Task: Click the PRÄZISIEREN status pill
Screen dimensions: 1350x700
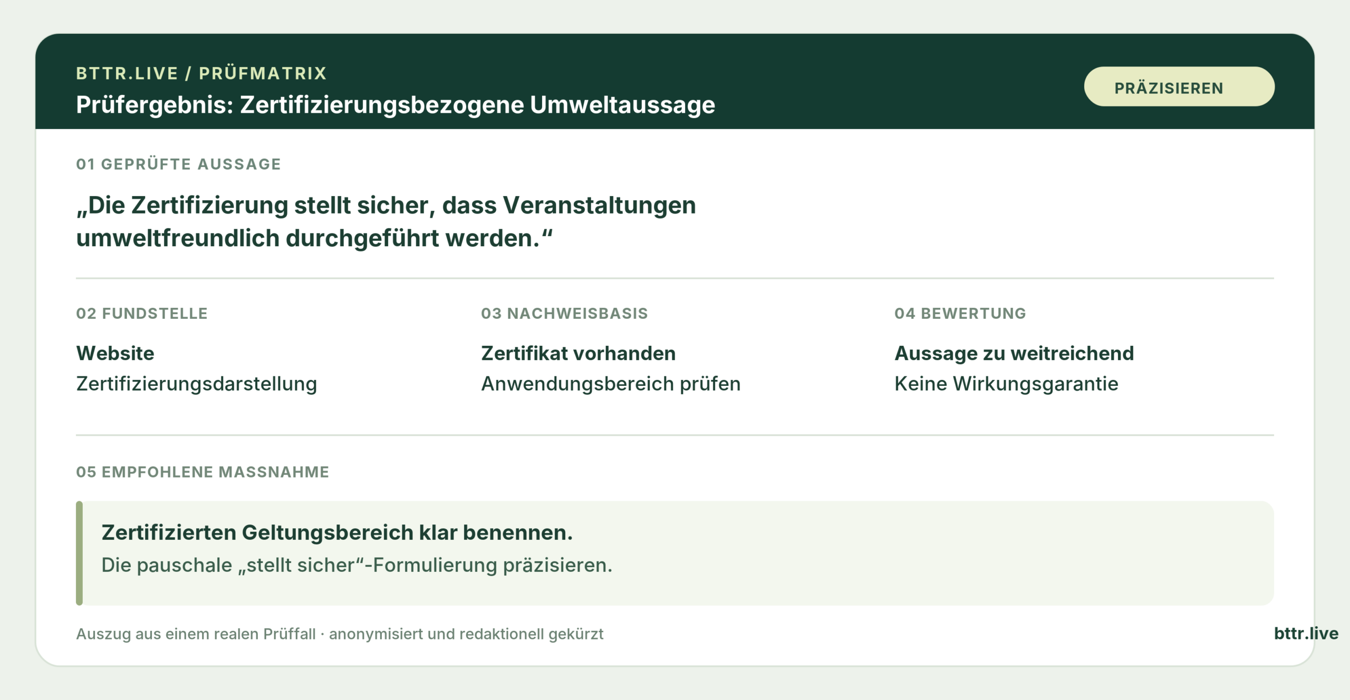Action: tap(1179, 86)
